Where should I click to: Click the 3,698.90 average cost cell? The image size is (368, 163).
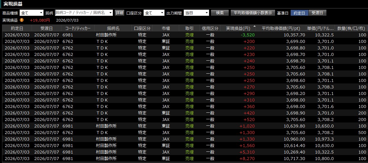coord(296,113)
